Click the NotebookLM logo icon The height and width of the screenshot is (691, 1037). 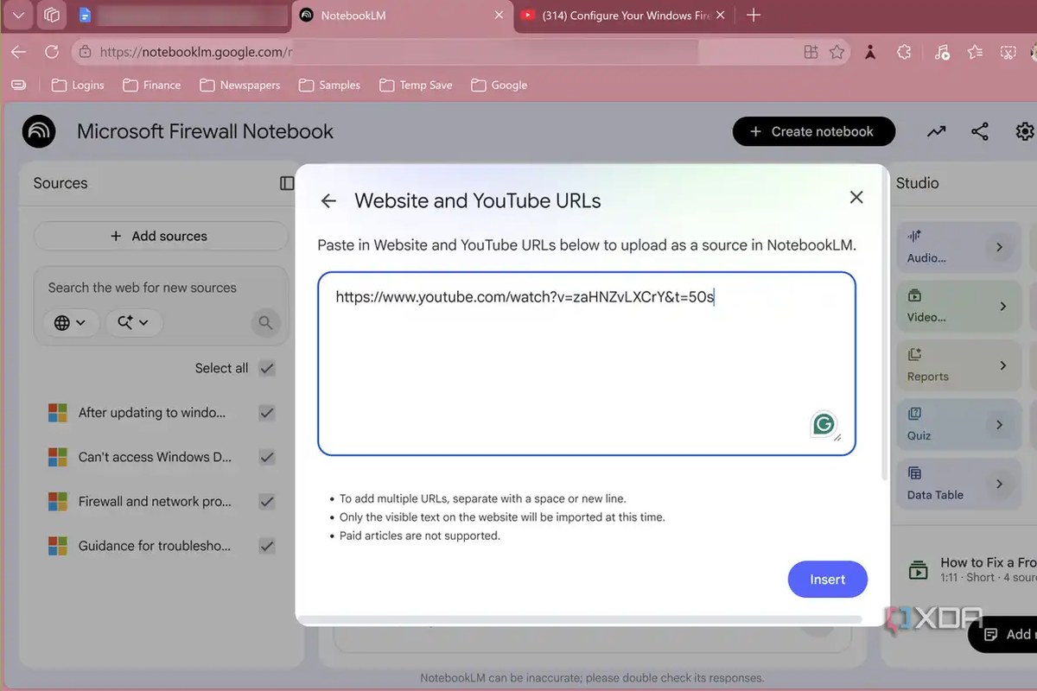tap(39, 131)
